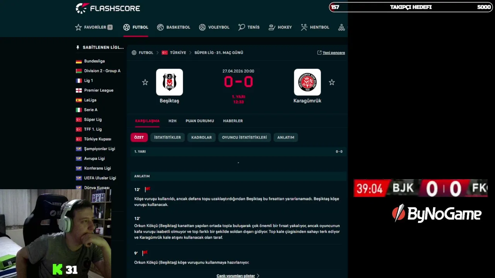495x278 pixels.
Task: Click the Flashscore logo
Action: [108, 8]
